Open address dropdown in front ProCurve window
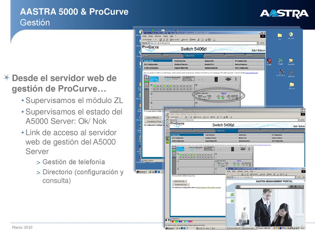The width and height of the screenshot is (315, 236). pyautogui.click(x=298, y=120)
